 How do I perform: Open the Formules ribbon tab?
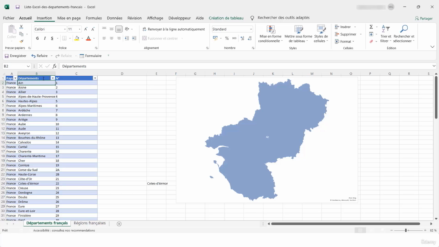(x=94, y=18)
